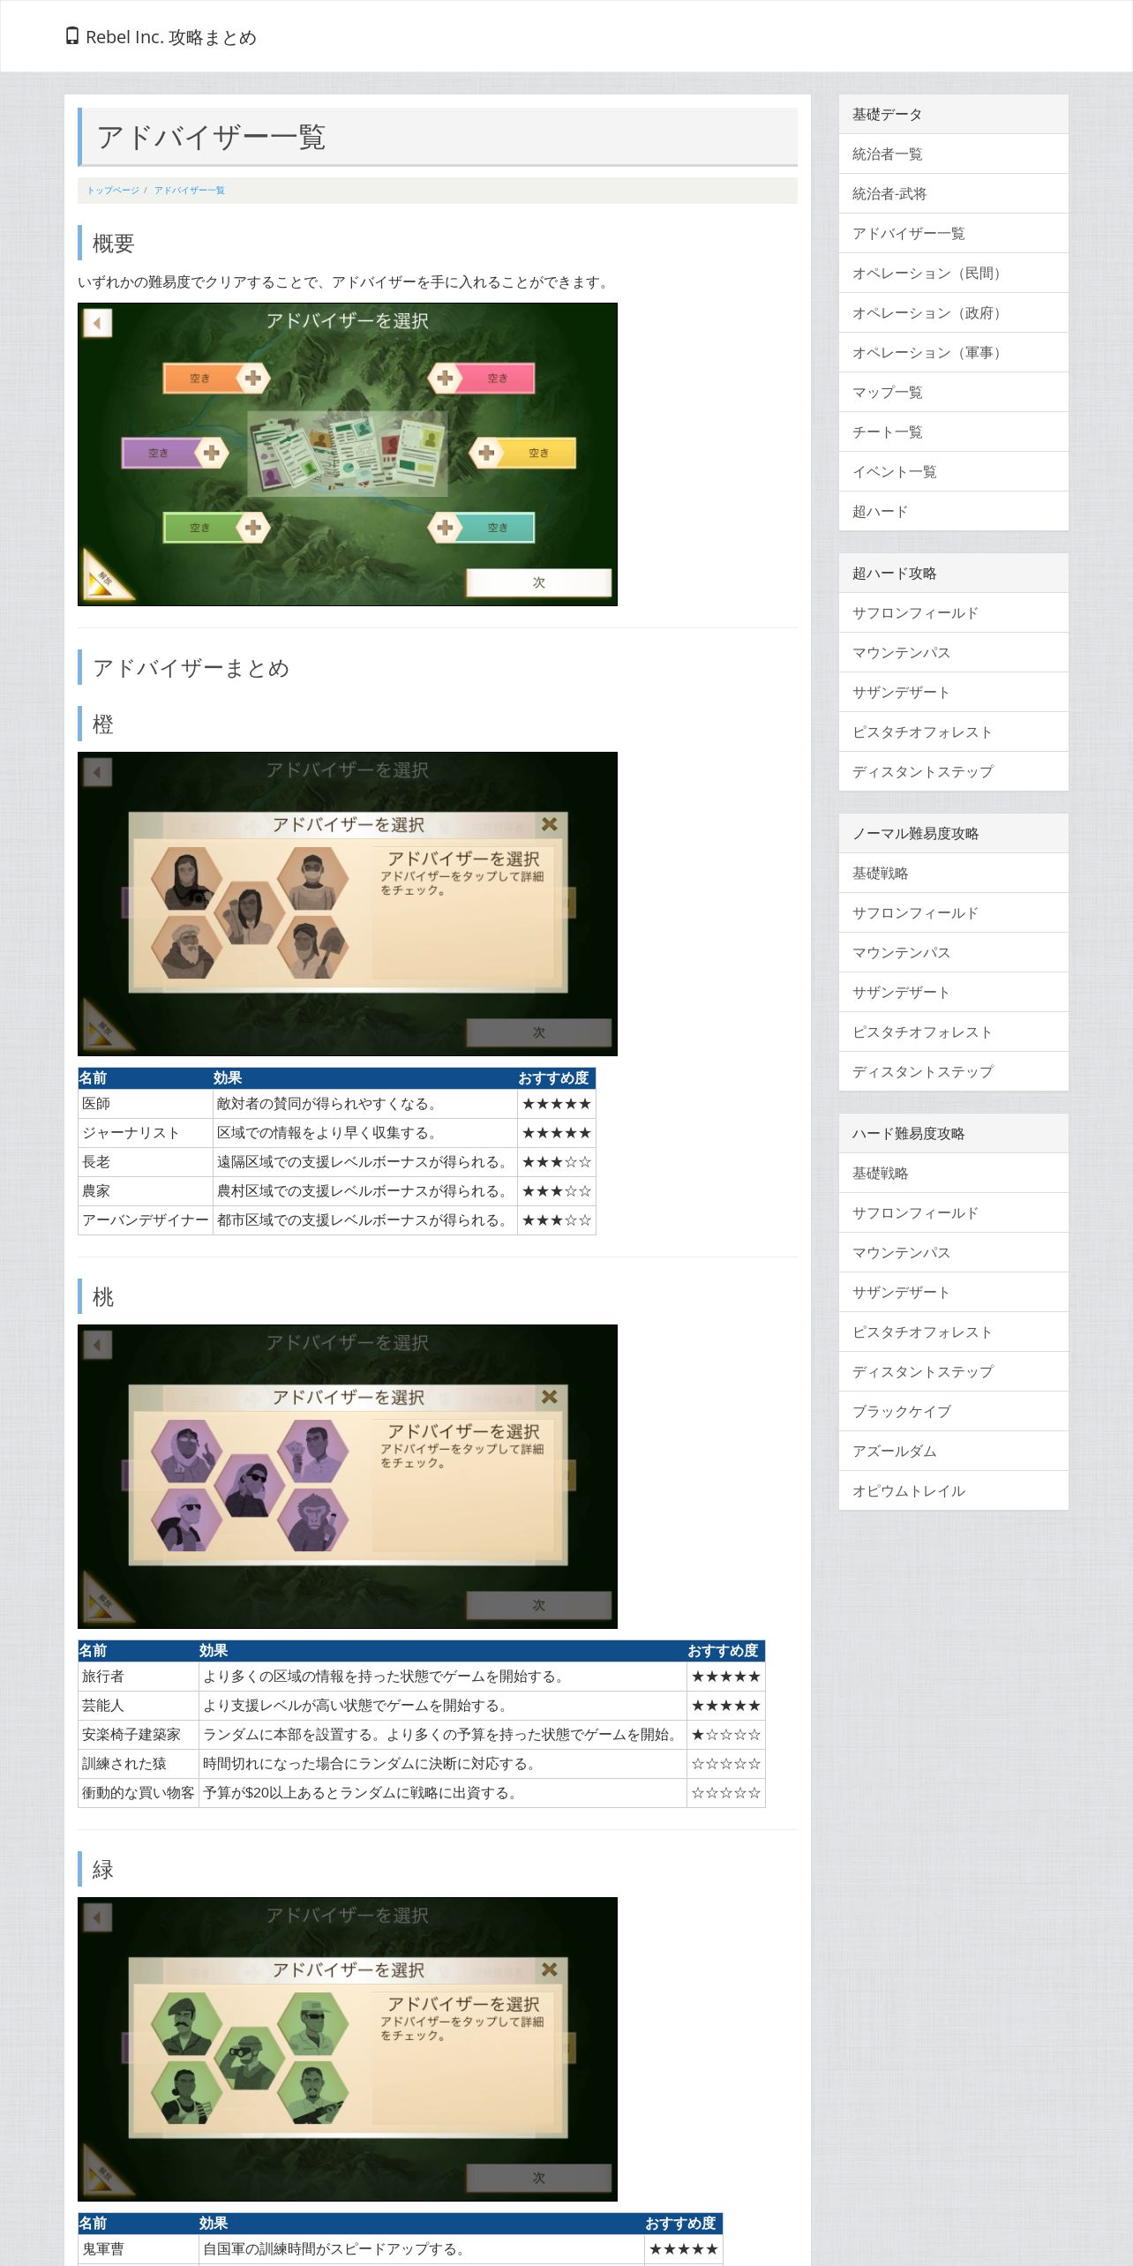Click the Rebel Inc. 攻略まとめ site title
Image resolution: width=1133 pixels, height=2266 pixels.
(170, 37)
